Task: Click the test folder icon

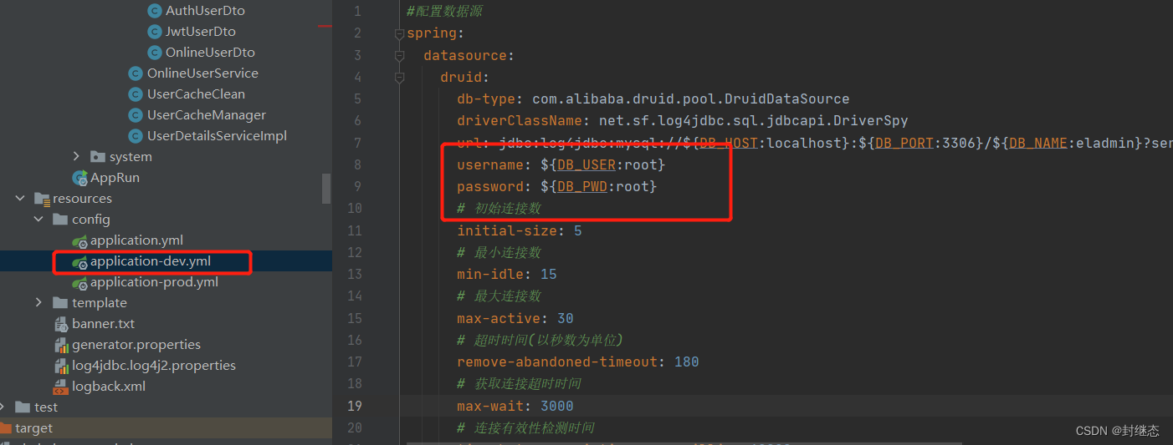Action: (x=23, y=407)
